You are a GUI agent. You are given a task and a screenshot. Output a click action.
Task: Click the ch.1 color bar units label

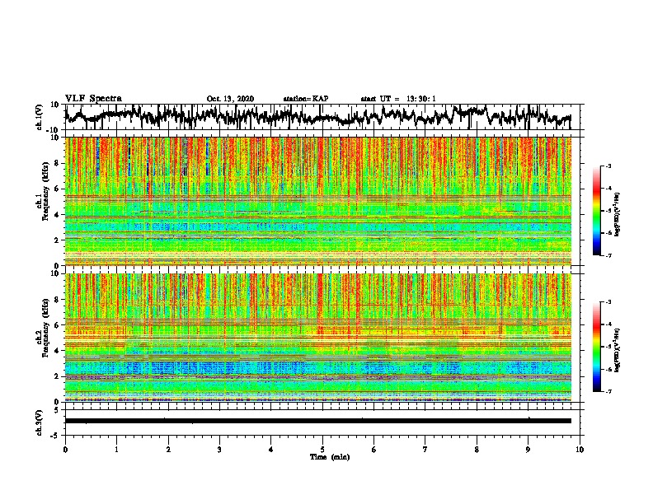tap(618, 214)
